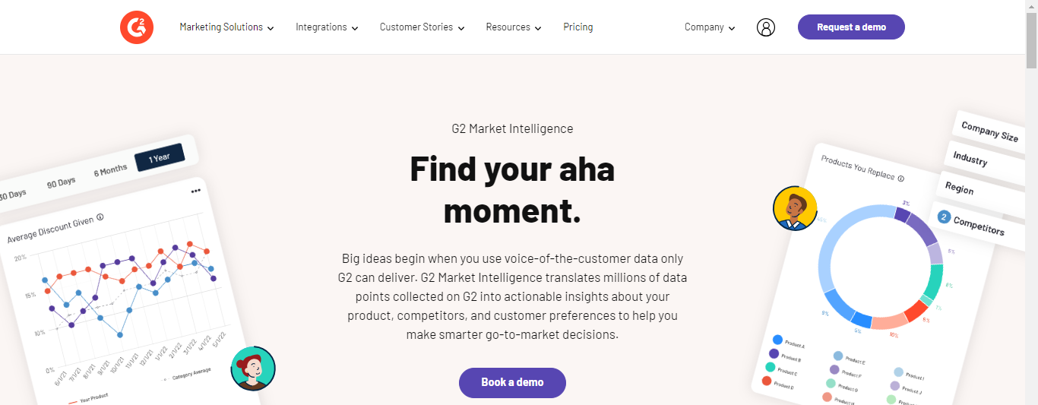The height and width of the screenshot is (405, 1038).
Task: Click the info icon beside Products You Replace
Action: 901,179
